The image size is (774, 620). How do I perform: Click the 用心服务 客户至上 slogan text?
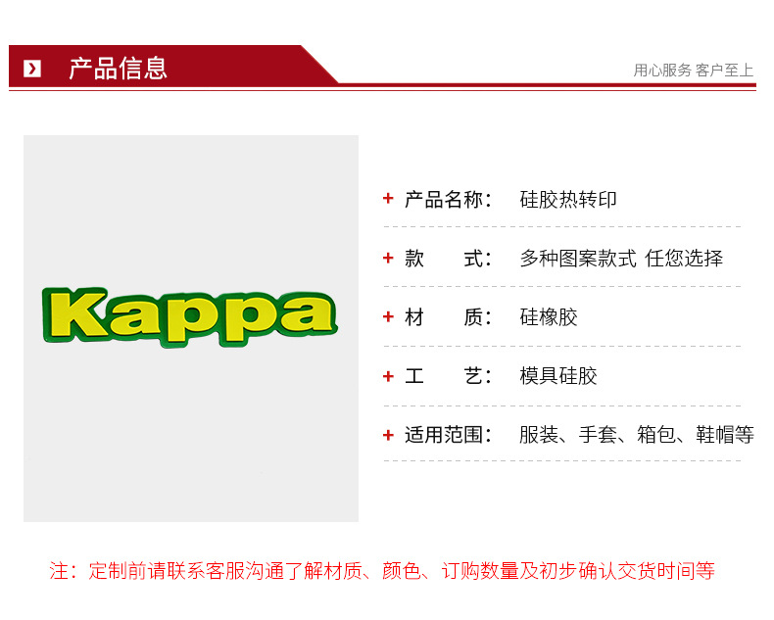[693, 71]
